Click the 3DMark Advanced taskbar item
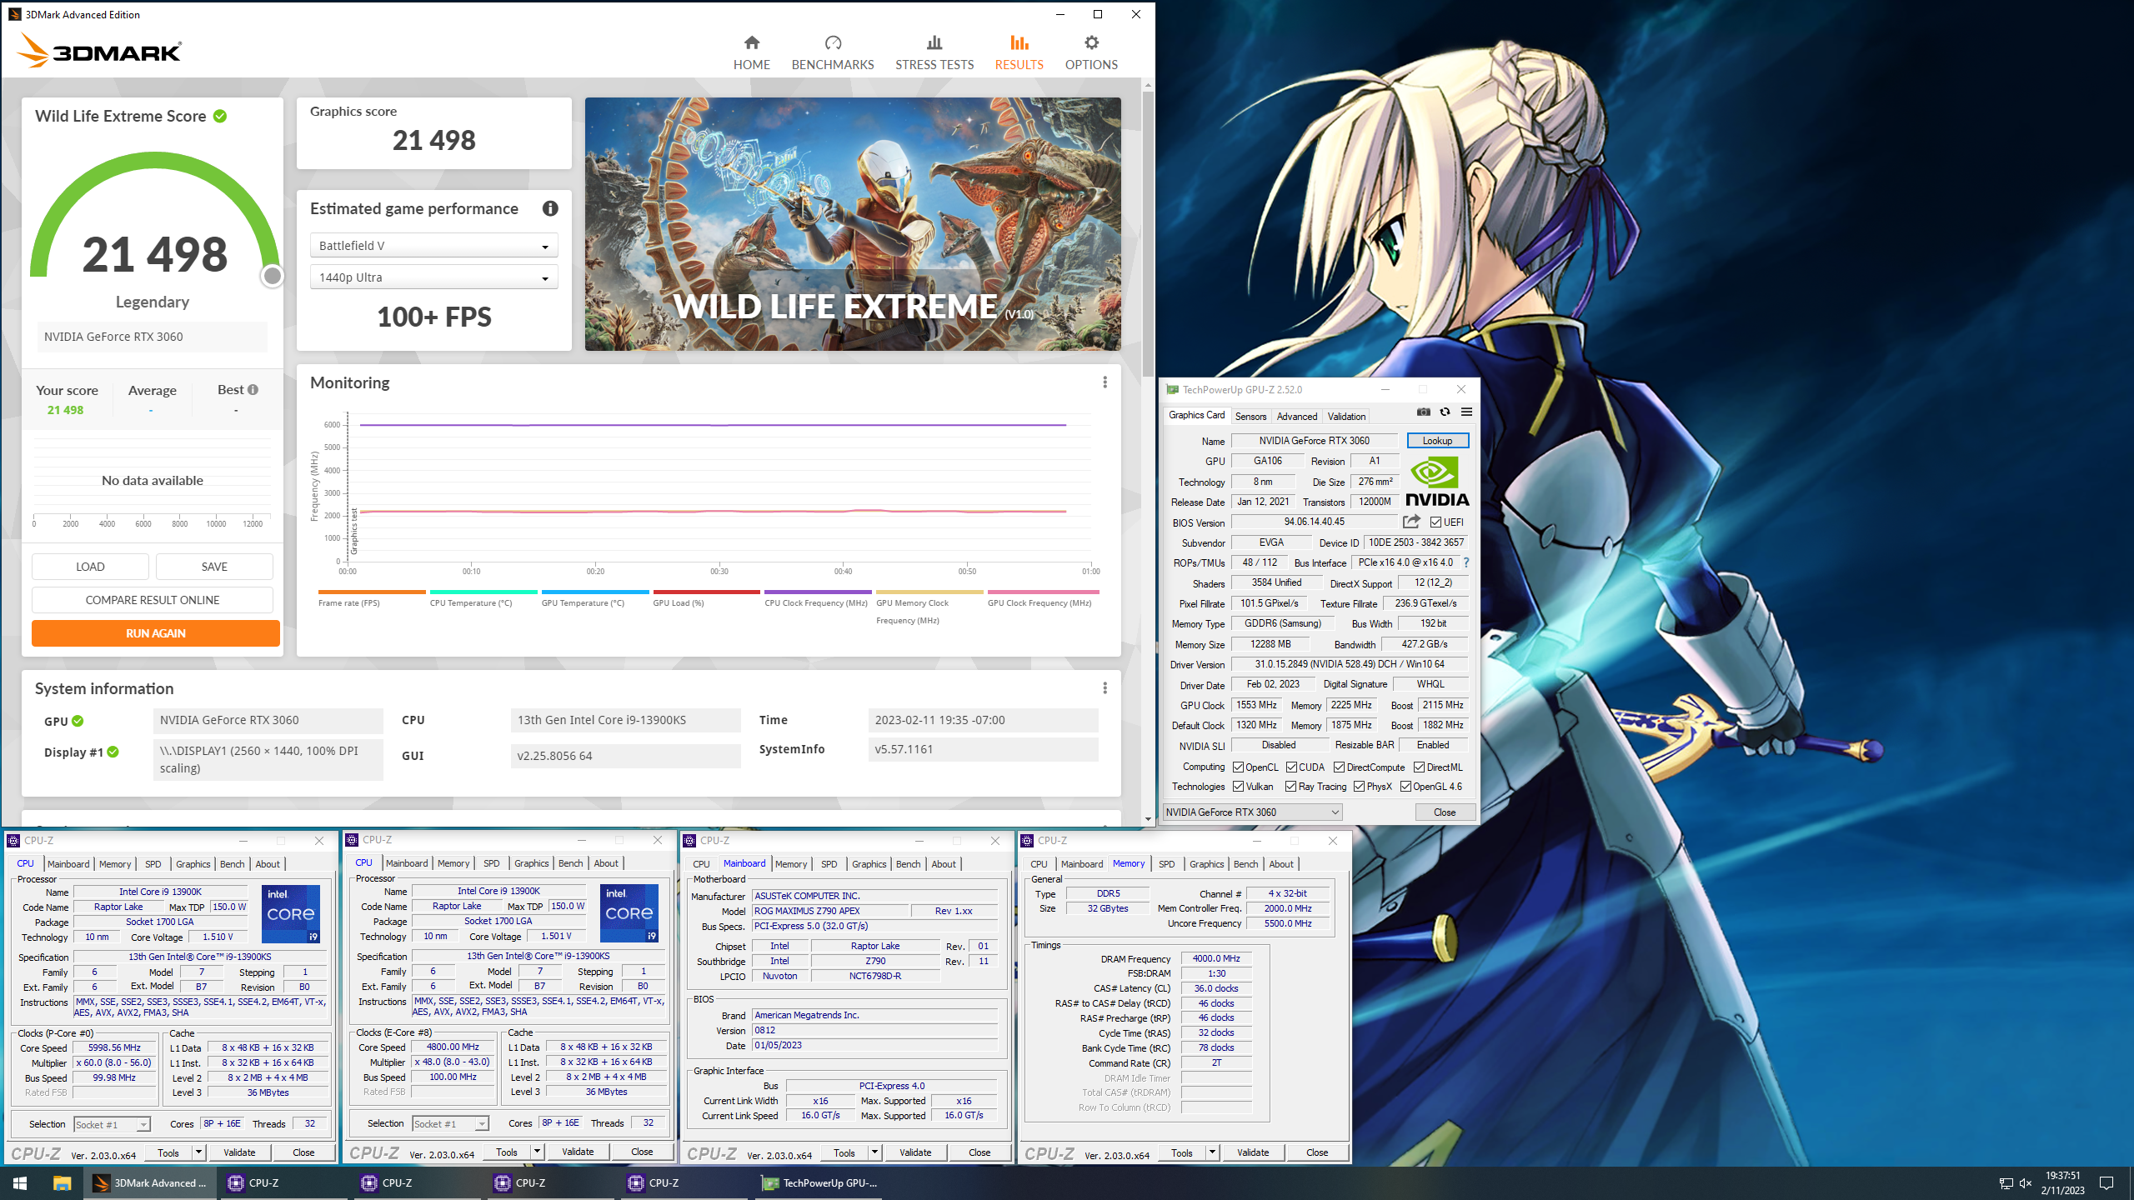The height and width of the screenshot is (1200, 2134). pyautogui.click(x=151, y=1183)
